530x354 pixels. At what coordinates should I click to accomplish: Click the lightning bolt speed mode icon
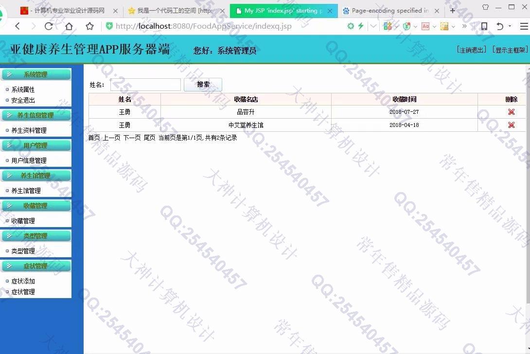(x=361, y=26)
